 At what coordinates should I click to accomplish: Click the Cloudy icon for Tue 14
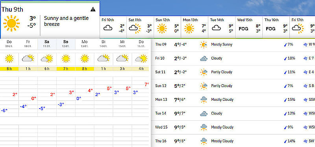click(x=204, y=114)
